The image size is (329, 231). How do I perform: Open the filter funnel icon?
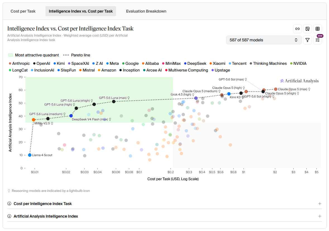(x=308, y=40)
